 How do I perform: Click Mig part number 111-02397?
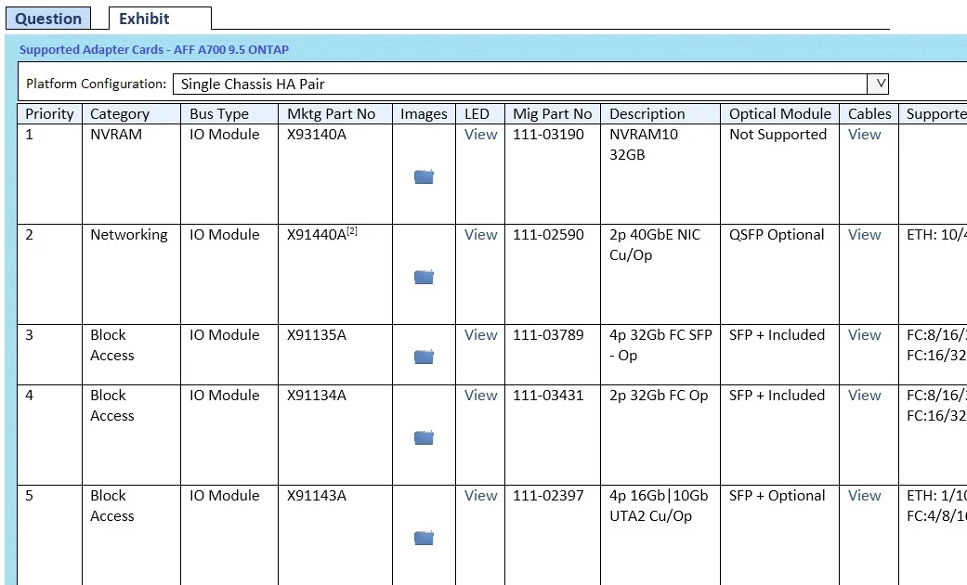point(548,496)
